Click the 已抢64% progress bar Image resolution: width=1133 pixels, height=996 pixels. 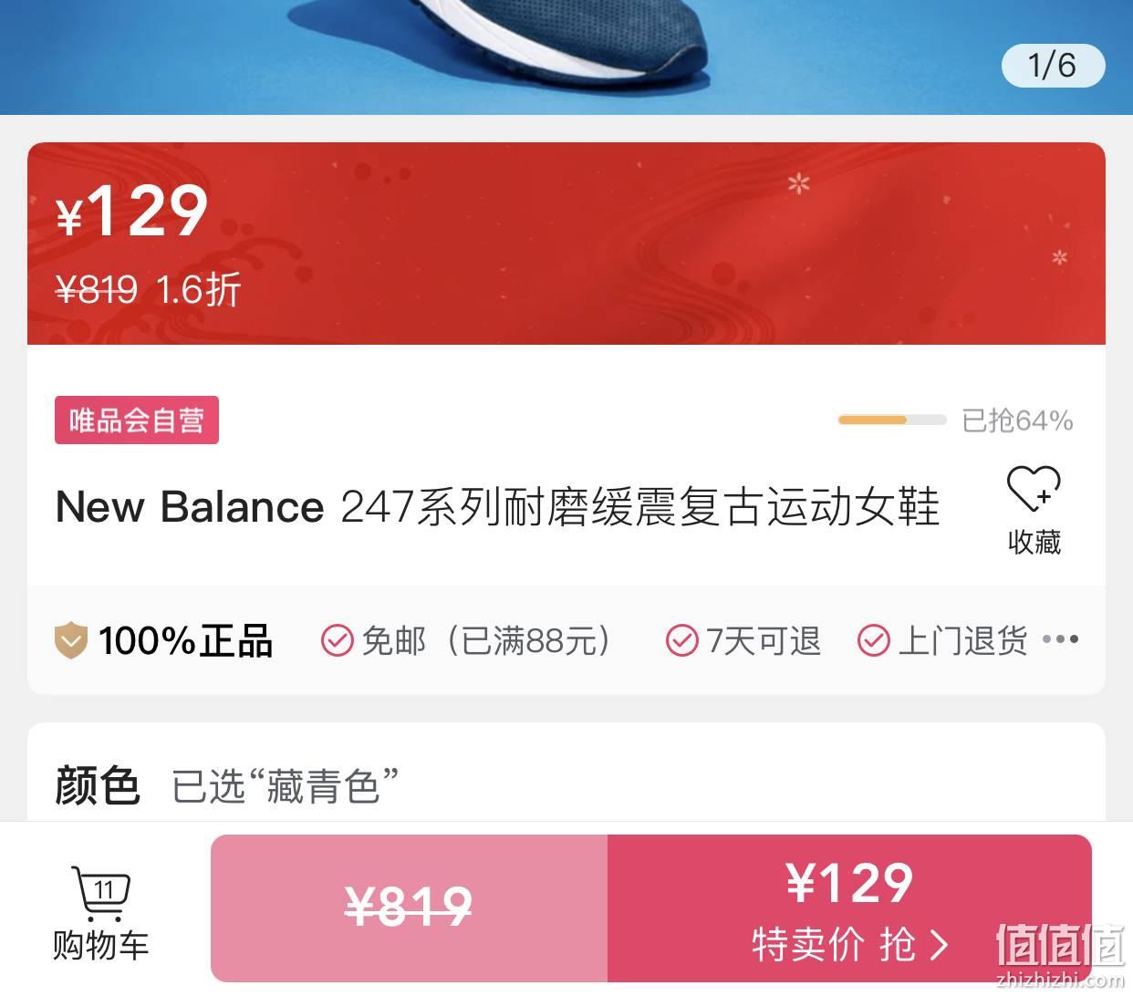click(891, 420)
